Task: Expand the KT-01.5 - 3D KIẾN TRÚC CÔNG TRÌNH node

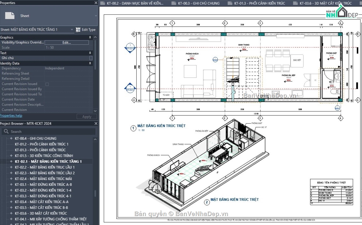Action: coord(11,156)
